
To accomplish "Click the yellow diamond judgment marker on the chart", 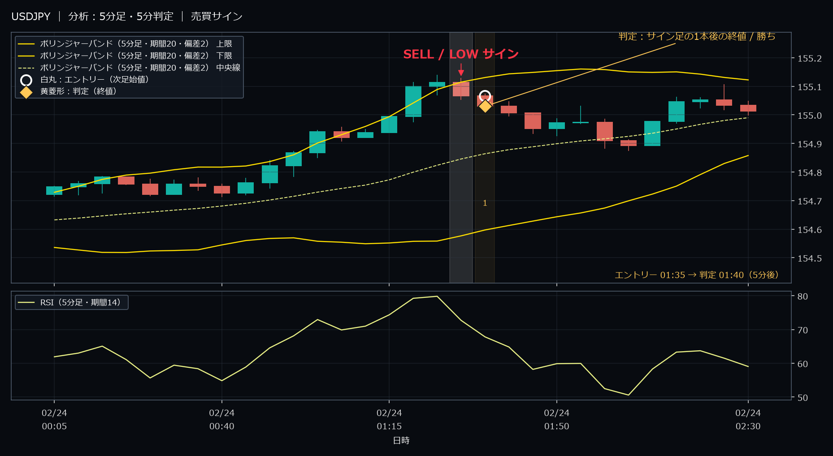I will [485, 106].
